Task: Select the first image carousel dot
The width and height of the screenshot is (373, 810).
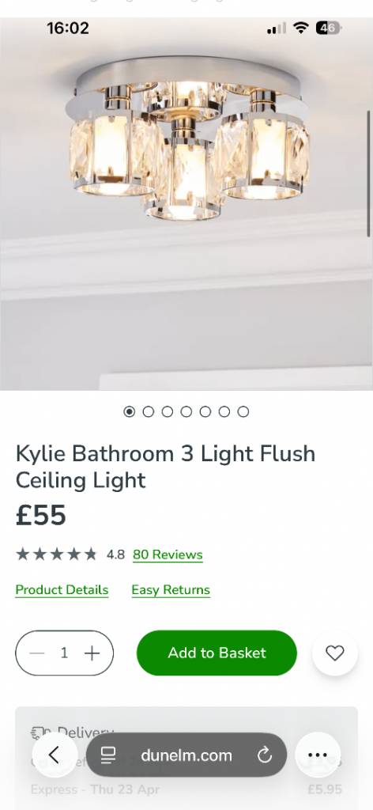Action: point(130,411)
